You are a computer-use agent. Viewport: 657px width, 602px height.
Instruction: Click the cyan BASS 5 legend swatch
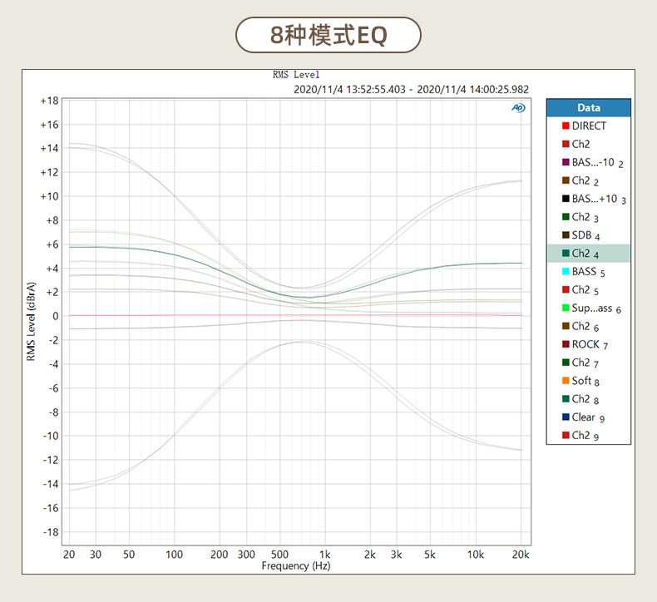[x=566, y=271]
